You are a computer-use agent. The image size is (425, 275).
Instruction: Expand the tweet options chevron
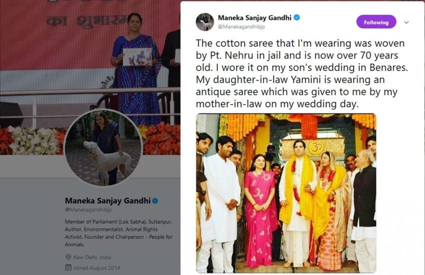[x=406, y=22]
